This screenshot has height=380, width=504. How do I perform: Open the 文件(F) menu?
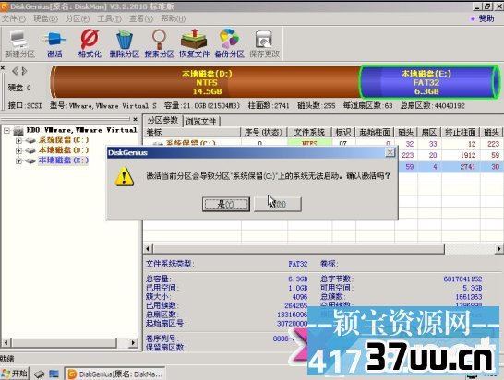[14, 18]
